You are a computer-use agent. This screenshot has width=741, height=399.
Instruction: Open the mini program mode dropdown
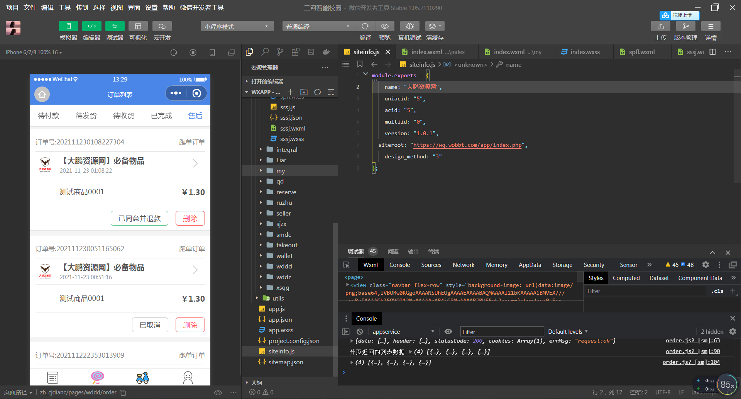point(237,26)
